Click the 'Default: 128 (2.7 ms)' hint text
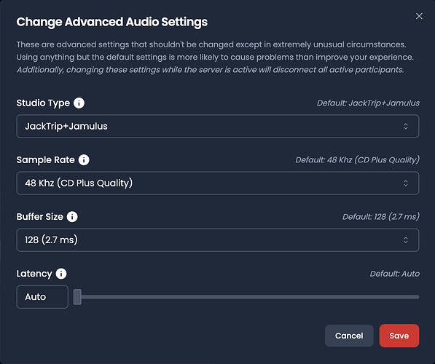This screenshot has width=435, height=364. [381, 217]
